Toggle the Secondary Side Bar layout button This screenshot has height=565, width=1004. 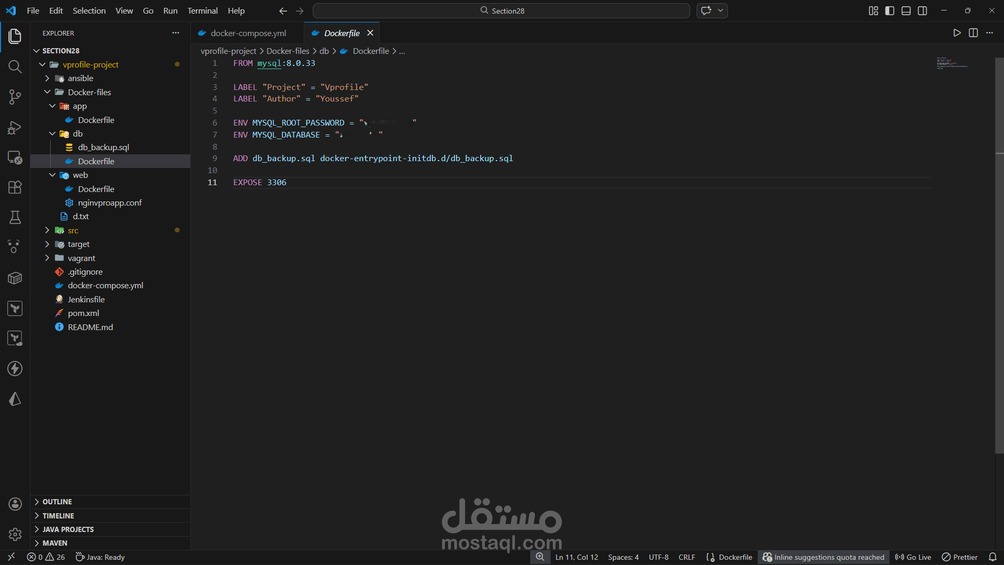tap(922, 11)
